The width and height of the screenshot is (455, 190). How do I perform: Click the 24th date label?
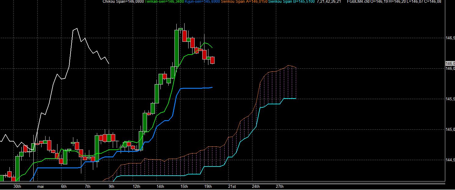(x=256, y=186)
